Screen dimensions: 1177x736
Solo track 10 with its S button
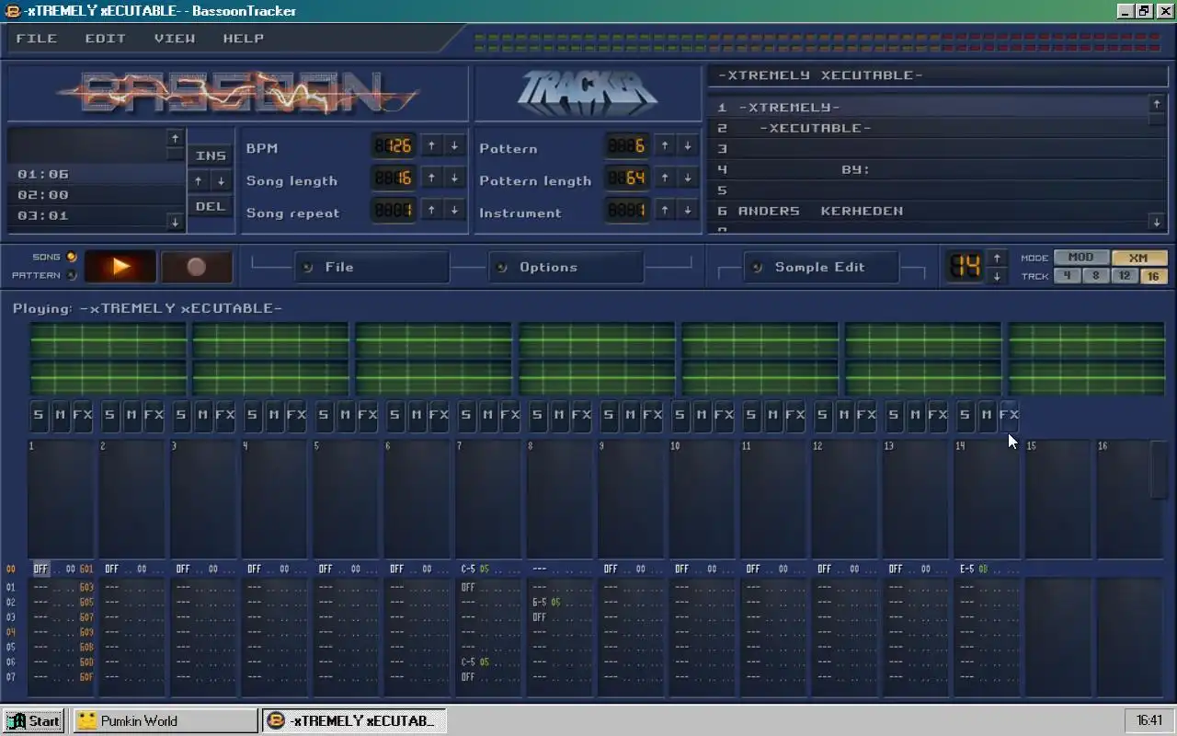(680, 415)
